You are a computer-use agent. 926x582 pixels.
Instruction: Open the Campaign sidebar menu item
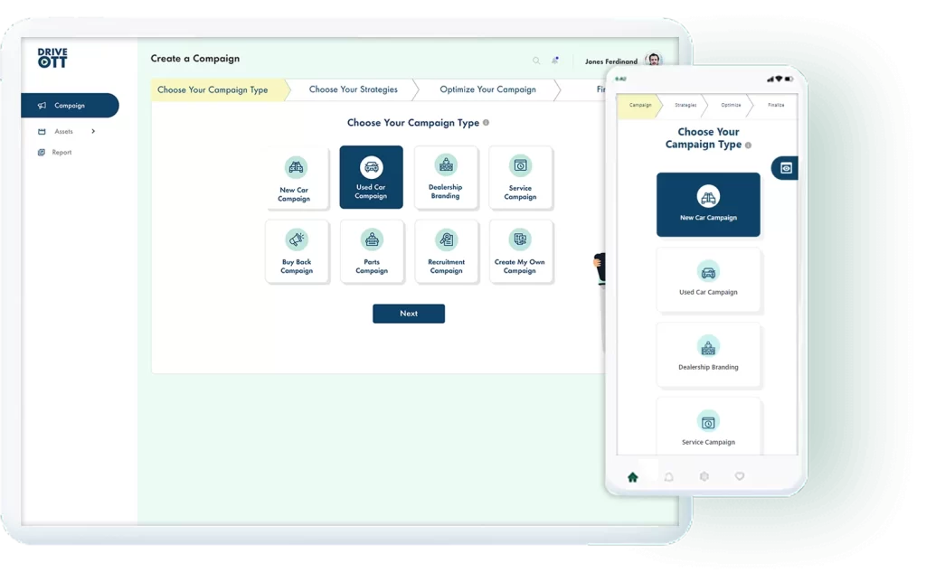click(70, 106)
